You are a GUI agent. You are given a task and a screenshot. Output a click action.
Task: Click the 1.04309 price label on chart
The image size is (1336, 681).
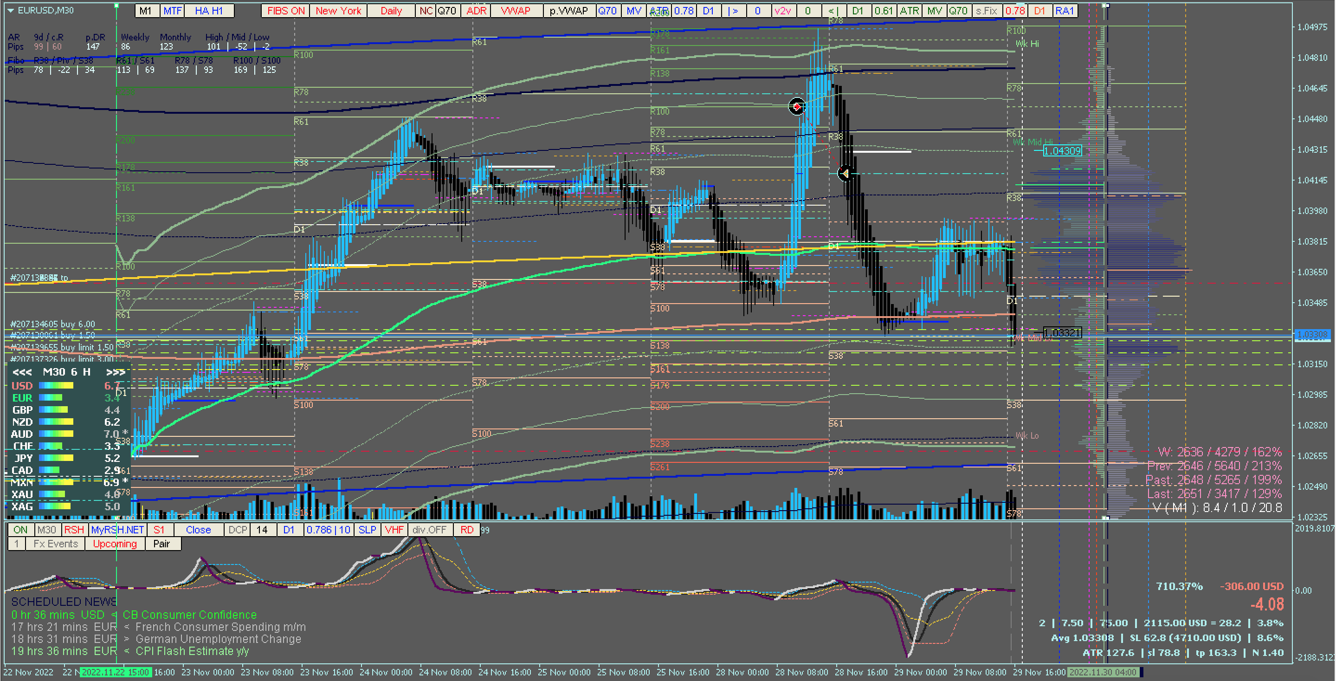[1062, 151]
